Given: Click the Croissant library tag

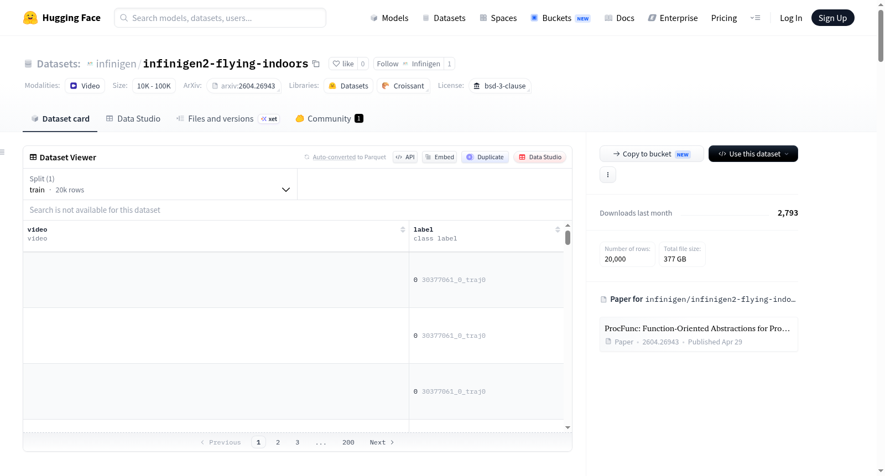Looking at the screenshot, I should click(x=403, y=86).
